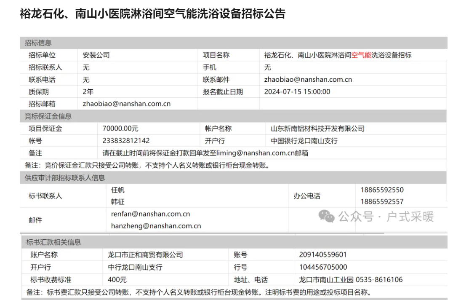Select the deadline 2024-07-15 15:00:00
The width and height of the screenshot is (453, 300).
click(x=297, y=91)
